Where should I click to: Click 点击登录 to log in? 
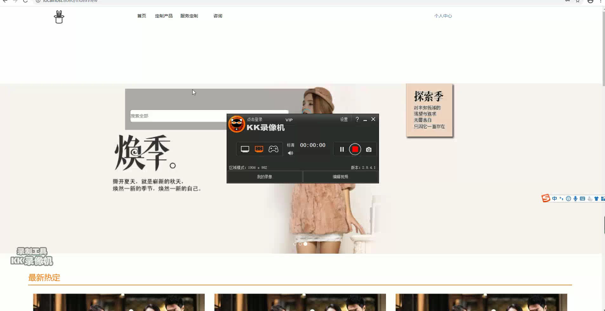254,119
